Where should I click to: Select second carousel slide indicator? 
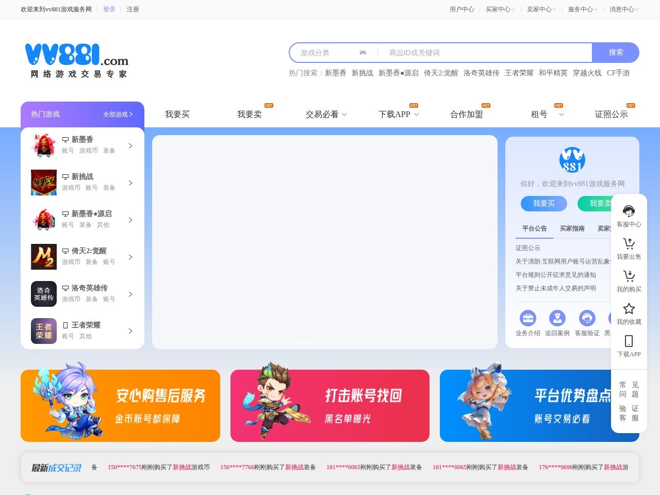pos(325,342)
